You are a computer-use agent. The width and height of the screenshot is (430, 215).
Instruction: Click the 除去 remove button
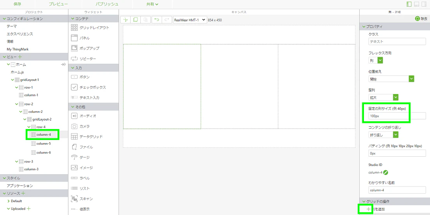[421, 19]
